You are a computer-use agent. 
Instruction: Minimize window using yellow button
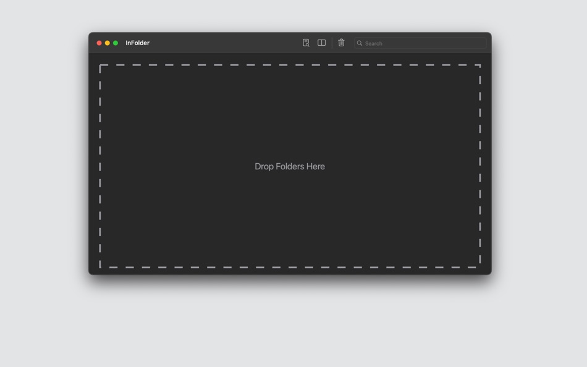(x=107, y=43)
